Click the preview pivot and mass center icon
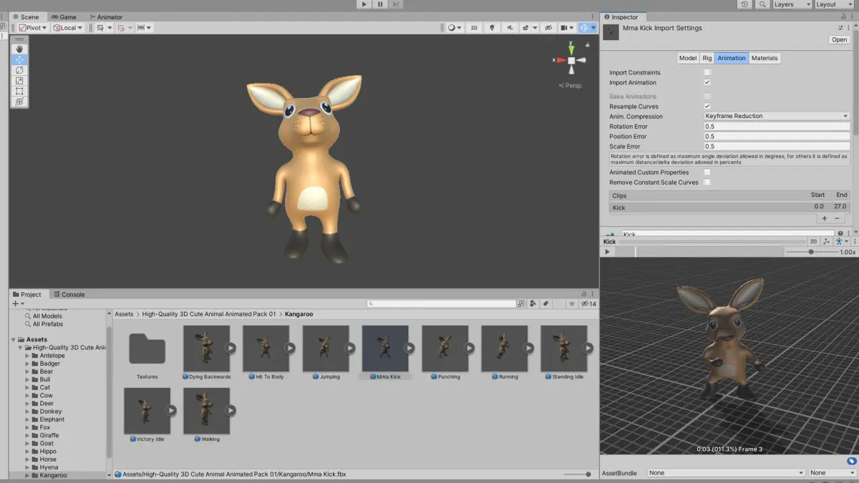The image size is (859, 483). [x=826, y=242]
